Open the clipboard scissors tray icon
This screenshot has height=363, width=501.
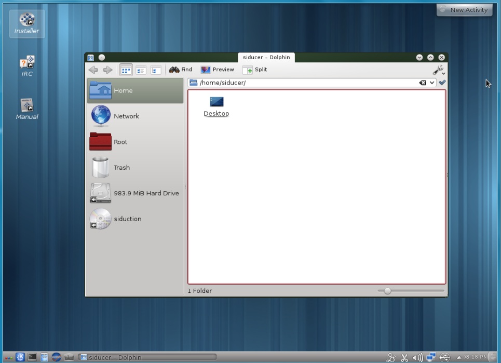[x=404, y=357]
